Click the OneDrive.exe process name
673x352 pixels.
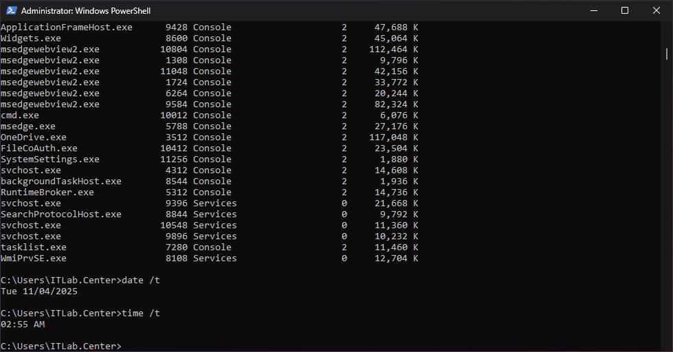(34, 137)
